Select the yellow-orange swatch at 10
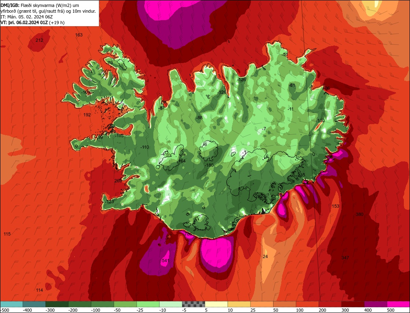 (239, 304)
